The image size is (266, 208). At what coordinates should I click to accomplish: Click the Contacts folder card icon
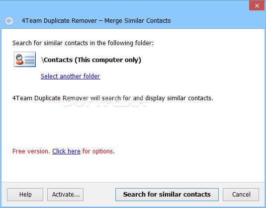click(25, 59)
